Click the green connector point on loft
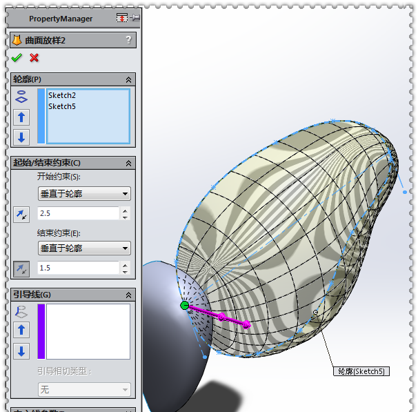Screen dimensions: 418x412 (x=184, y=305)
